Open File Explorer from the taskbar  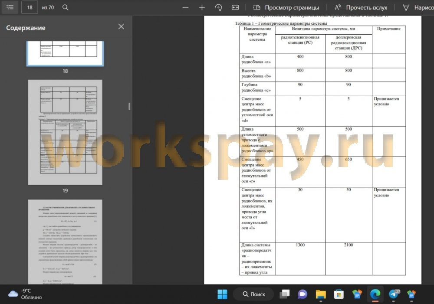(x=321, y=294)
